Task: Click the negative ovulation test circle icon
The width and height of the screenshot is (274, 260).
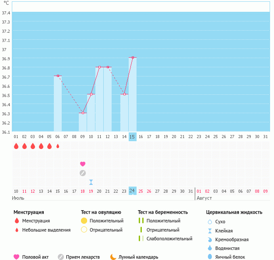Action: (x=84, y=230)
